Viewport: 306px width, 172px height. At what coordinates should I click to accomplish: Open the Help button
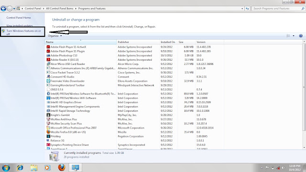pos(301,36)
